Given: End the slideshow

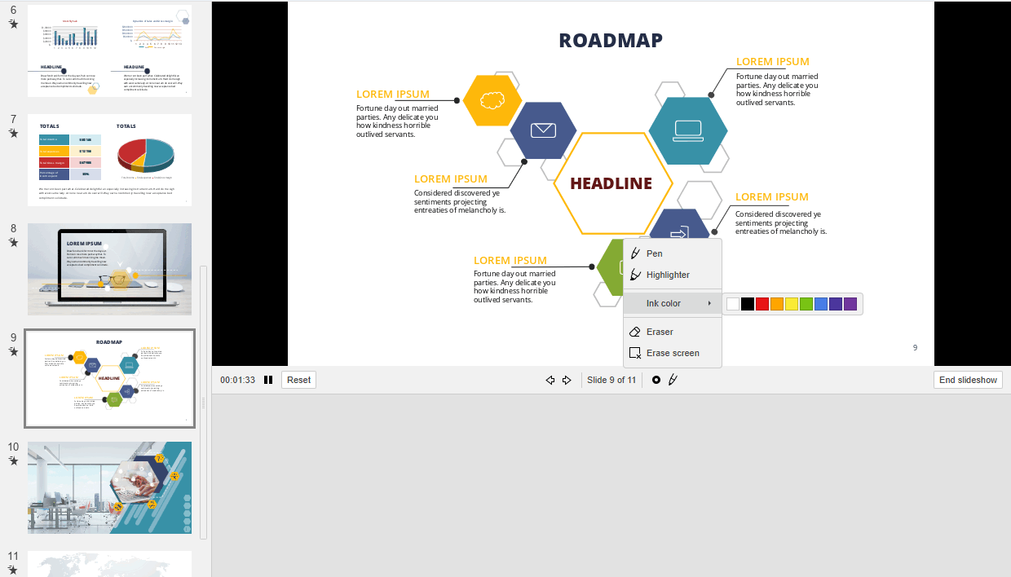Looking at the screenshot, I should point(968,380).
